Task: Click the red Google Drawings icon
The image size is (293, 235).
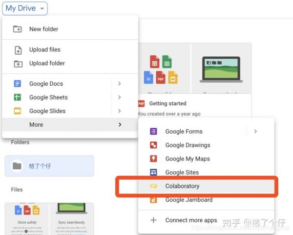Action: pyautogui.click(x=153, y=145)
